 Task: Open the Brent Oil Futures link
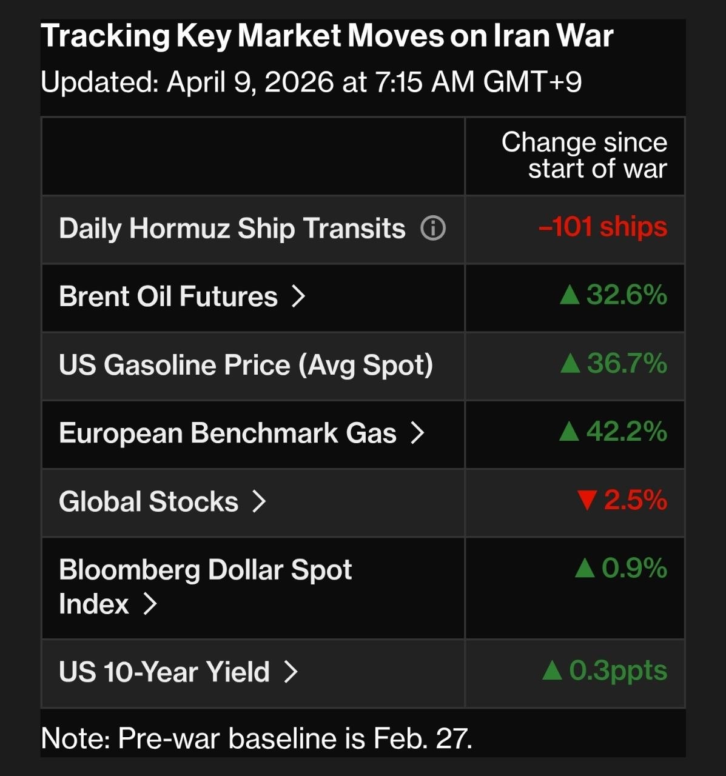[168, 296]
